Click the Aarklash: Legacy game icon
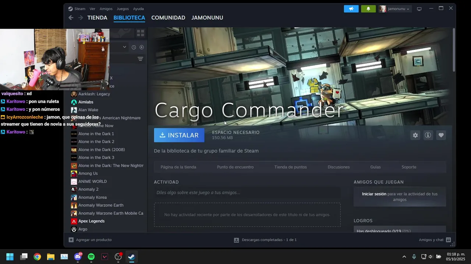Viewport: 471px width, 264px height. [74, 94]
